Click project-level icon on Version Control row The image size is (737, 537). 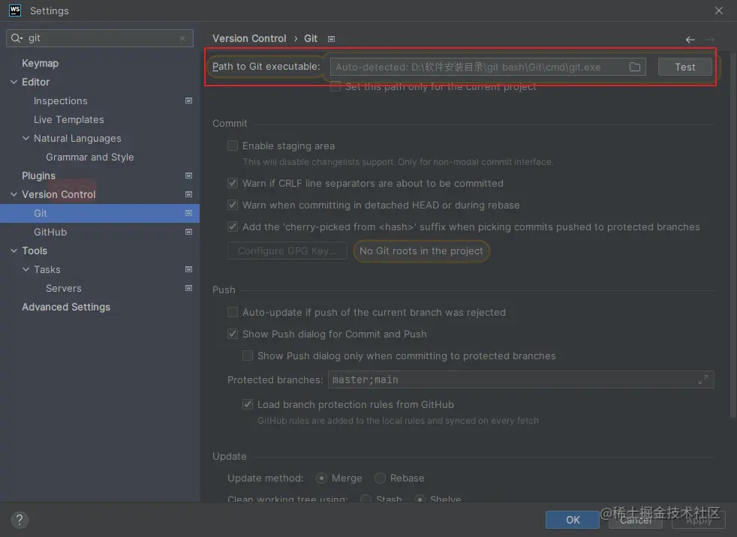[x=188, y=194]
